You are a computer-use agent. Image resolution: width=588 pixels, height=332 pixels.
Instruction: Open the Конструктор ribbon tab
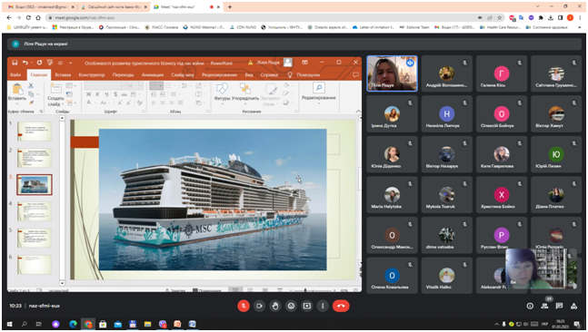[x=92, y=75]
